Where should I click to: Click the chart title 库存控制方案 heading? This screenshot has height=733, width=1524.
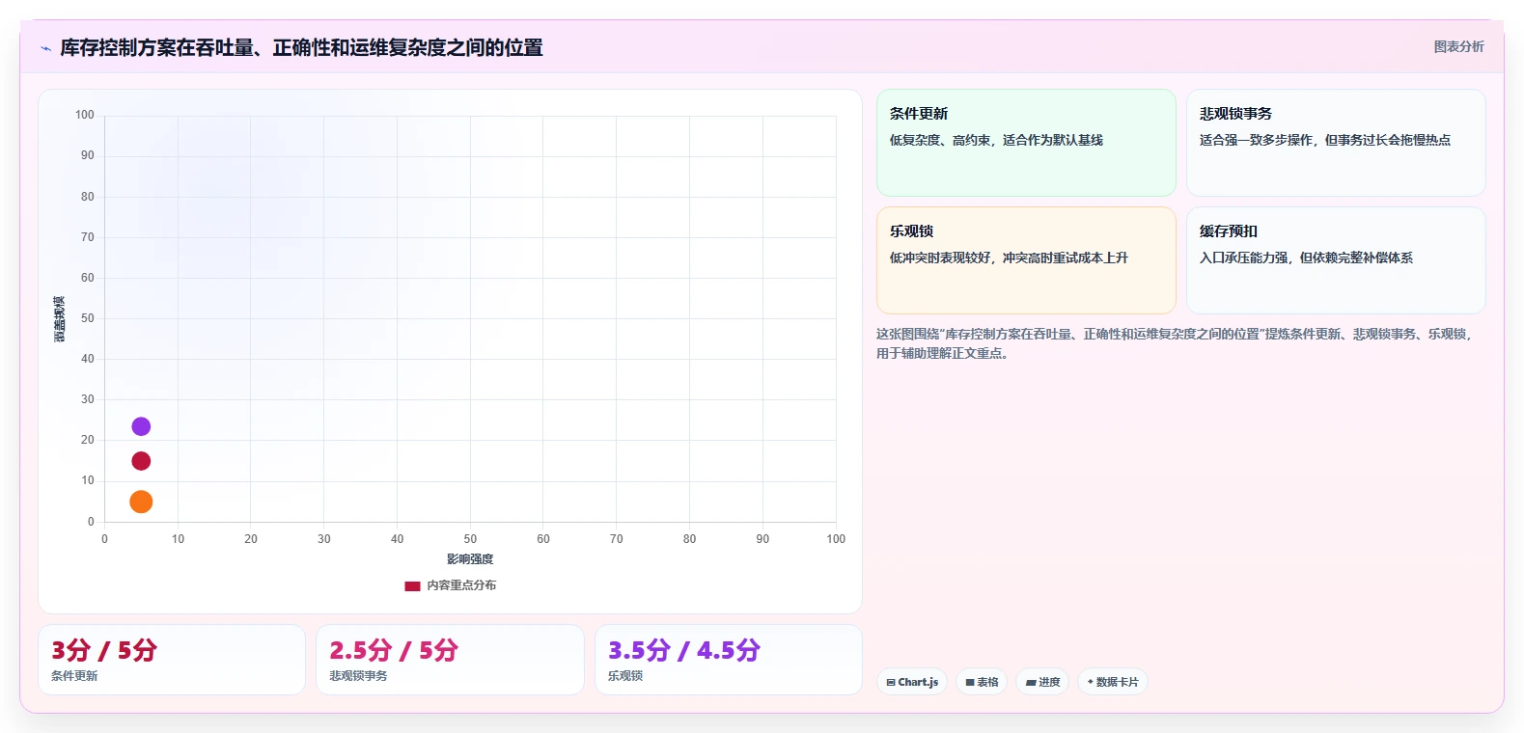301,47
